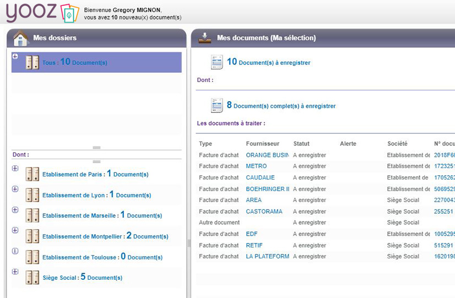Expand the Etablissement de Lyon folder
Viewport: 455px width, 298px height.
click(x=15, y=189)
